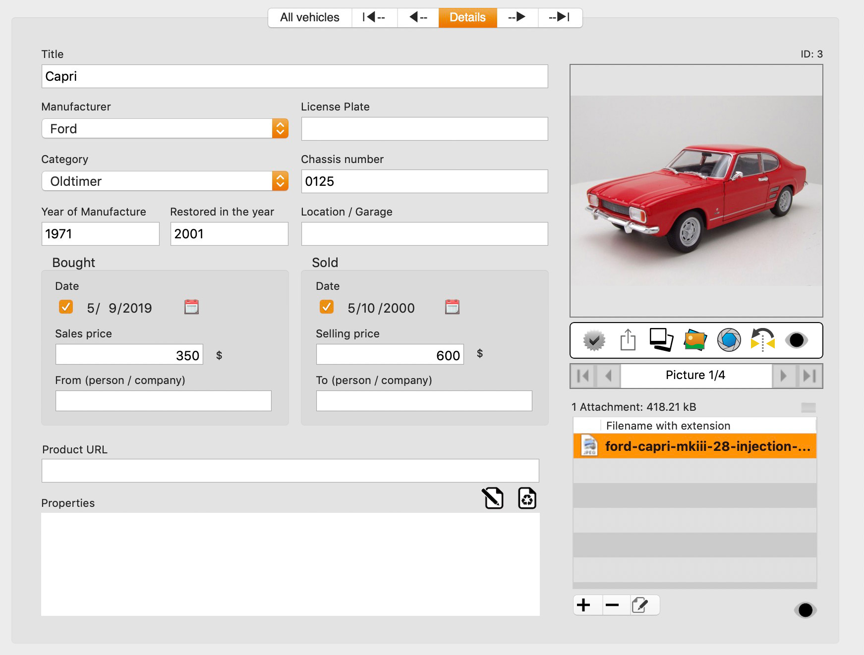This screenshot has width=864, height=655.
Task: Select the Details tab
Action: coord(467,18)
